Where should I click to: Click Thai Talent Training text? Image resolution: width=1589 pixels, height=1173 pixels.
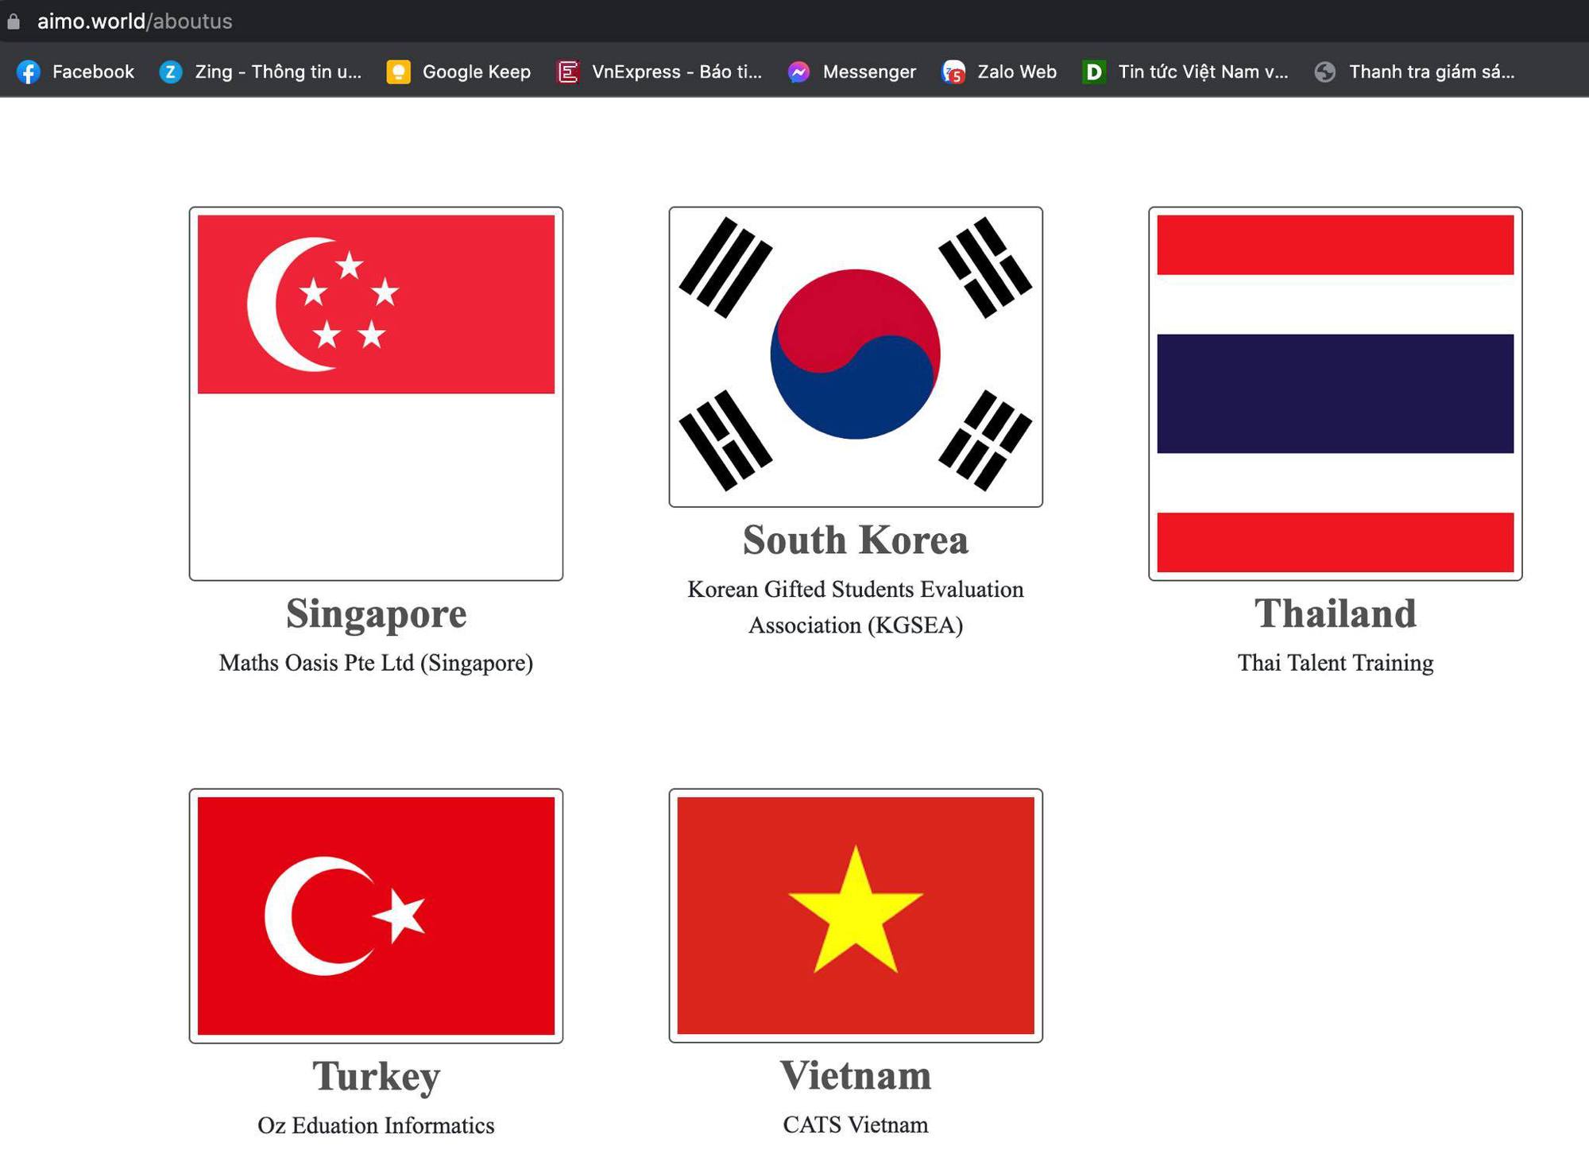[x=1336, y=663]
